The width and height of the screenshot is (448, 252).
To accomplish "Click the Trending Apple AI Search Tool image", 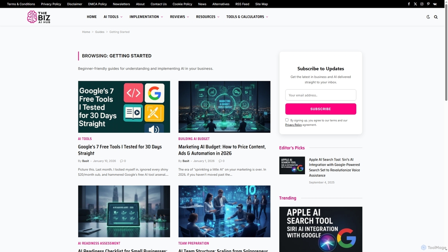I will click(321, 229).
